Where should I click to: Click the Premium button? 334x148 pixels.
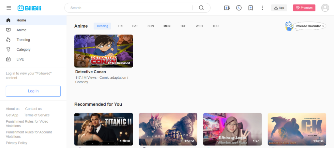[304, 8]
